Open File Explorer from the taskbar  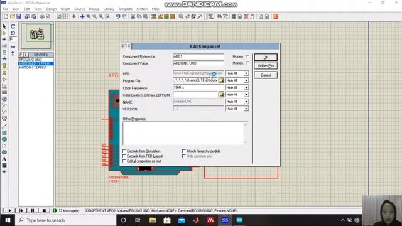(x=153, y=220)
